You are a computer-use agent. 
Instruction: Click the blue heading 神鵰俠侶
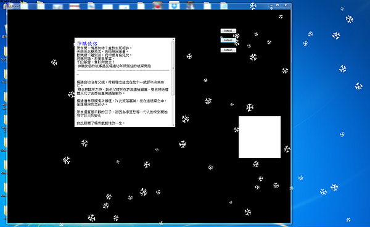[x=87, y=44]
